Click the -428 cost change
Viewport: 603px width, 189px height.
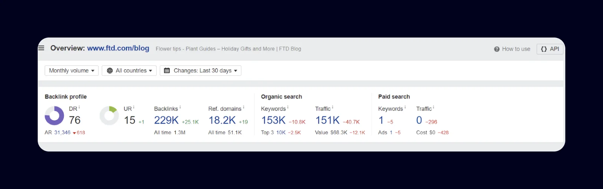(x=443, y=132)
